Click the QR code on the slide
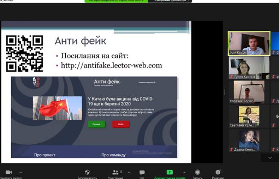This screenshot has height=179, width=279. (x=24, y=53)
